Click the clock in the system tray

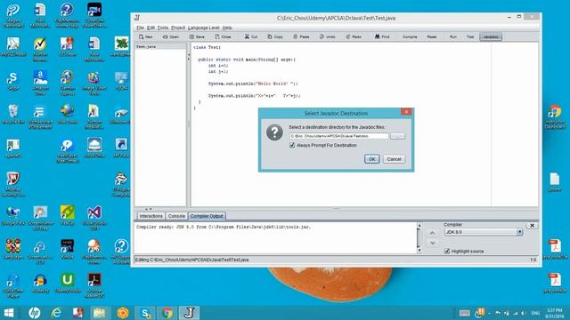(x=555, y=313)
